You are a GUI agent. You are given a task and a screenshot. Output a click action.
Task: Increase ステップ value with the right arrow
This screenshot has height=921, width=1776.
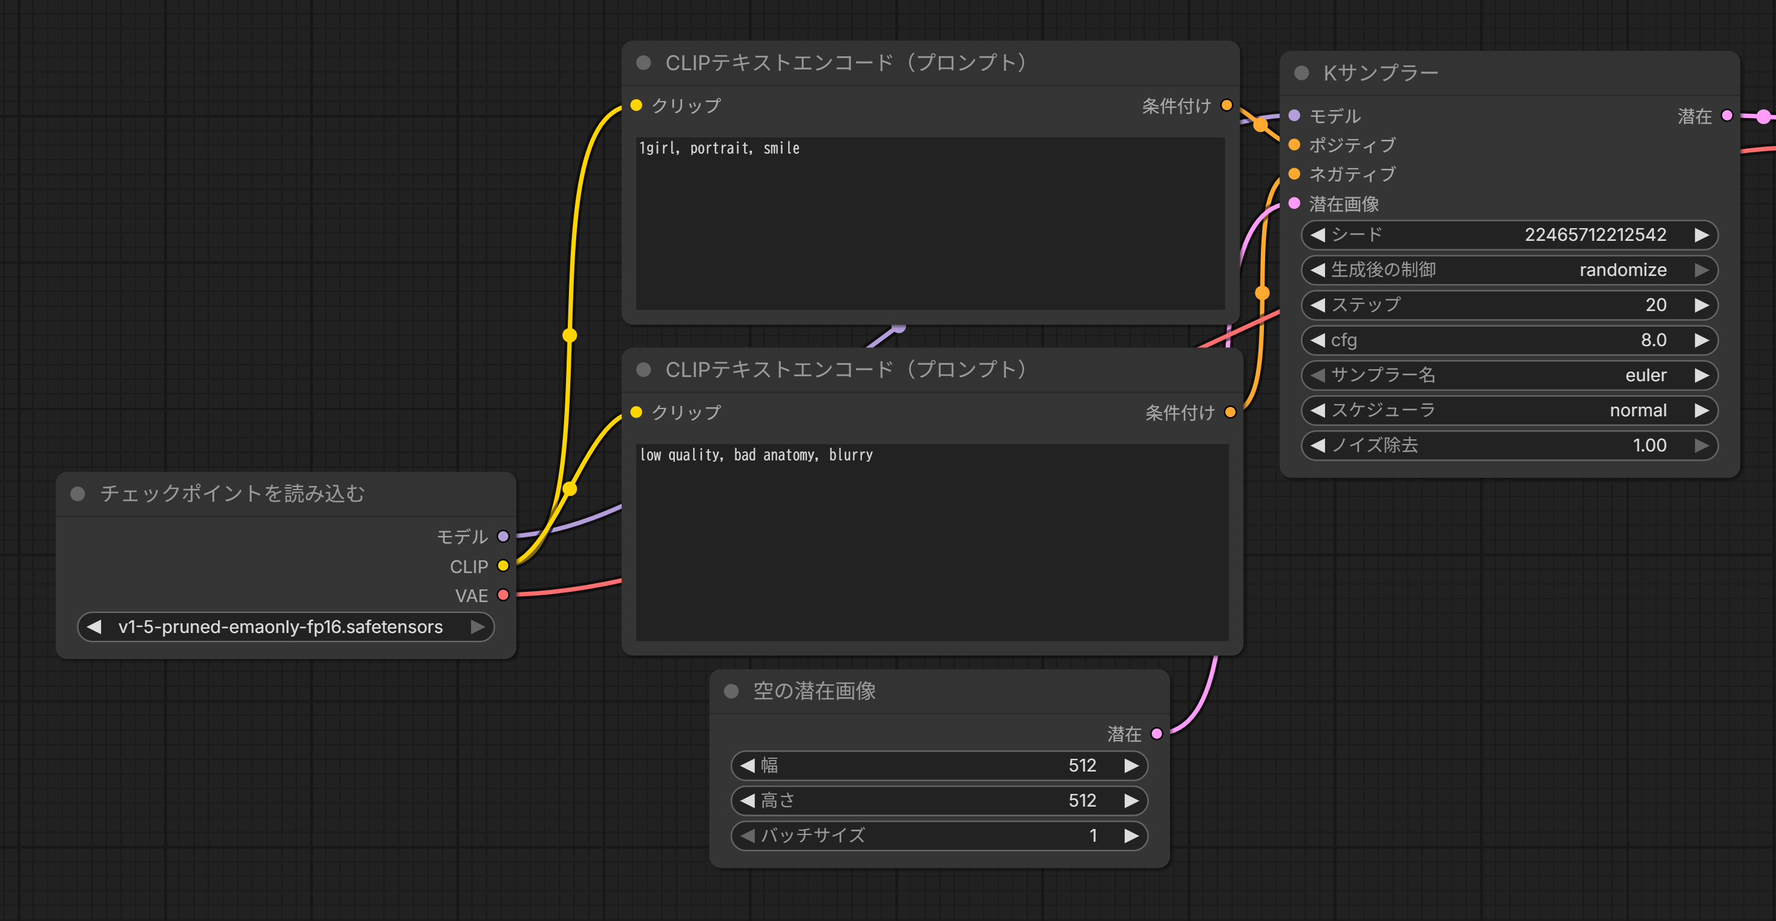tap(1702, 306)
